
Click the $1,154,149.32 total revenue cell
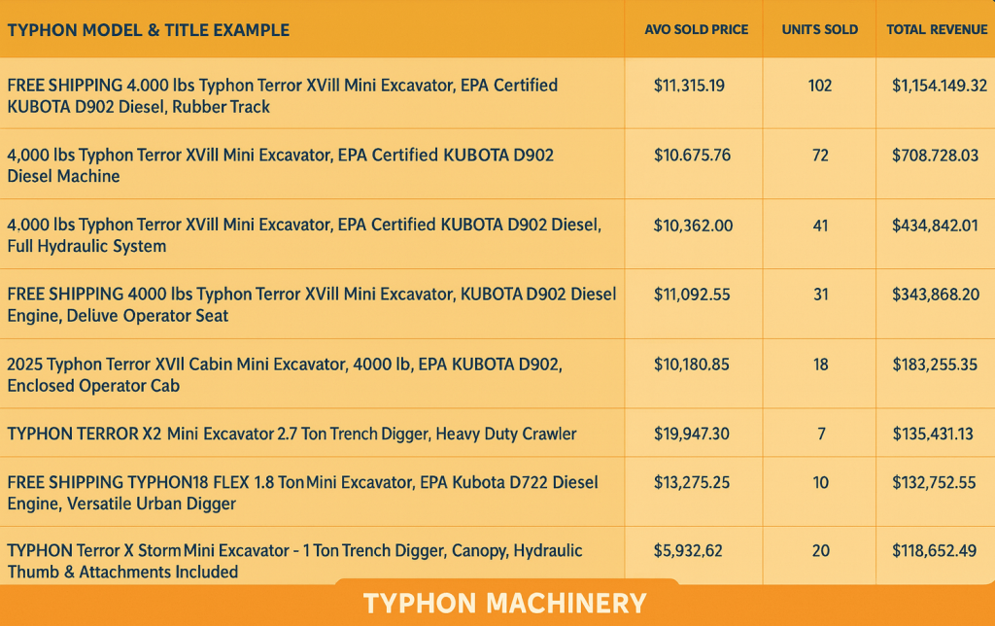(x=935, y=86)
